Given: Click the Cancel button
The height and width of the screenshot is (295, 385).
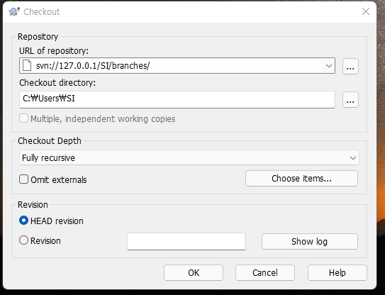Looking at the screenshot, I should click(x=265, y=272).
